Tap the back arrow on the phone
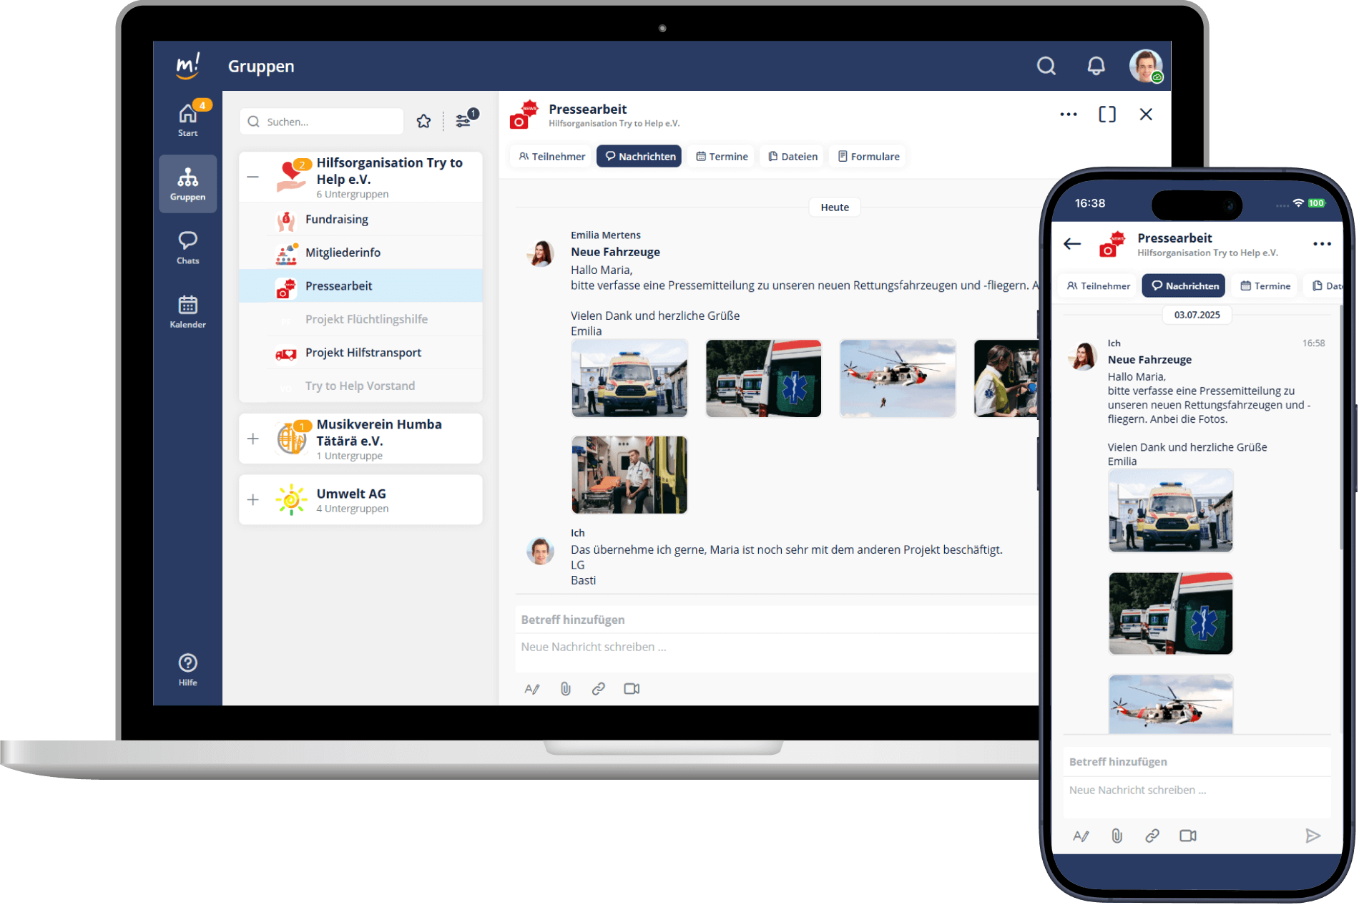1359x905 pixels. [1072, 244]
